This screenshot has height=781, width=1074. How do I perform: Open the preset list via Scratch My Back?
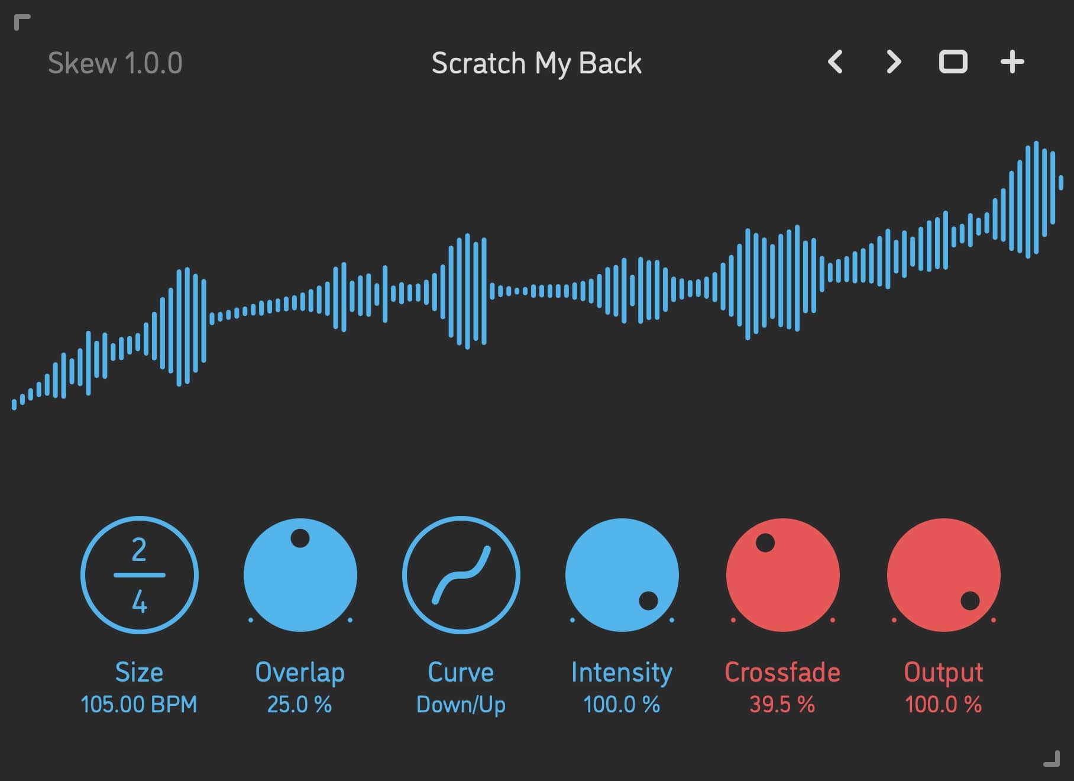[536, 63]
